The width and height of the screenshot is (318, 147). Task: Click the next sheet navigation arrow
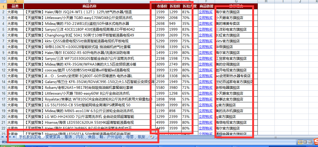10,137
